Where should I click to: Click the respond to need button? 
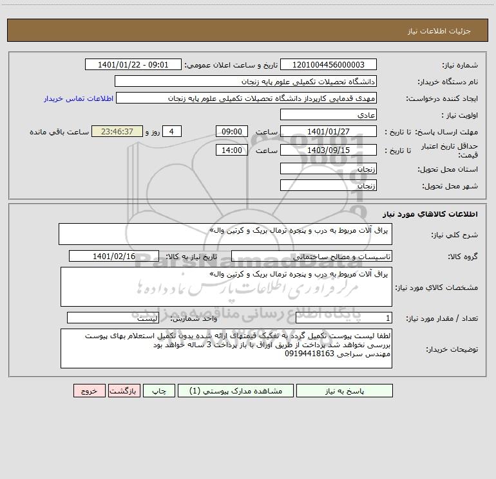(345, 391)
